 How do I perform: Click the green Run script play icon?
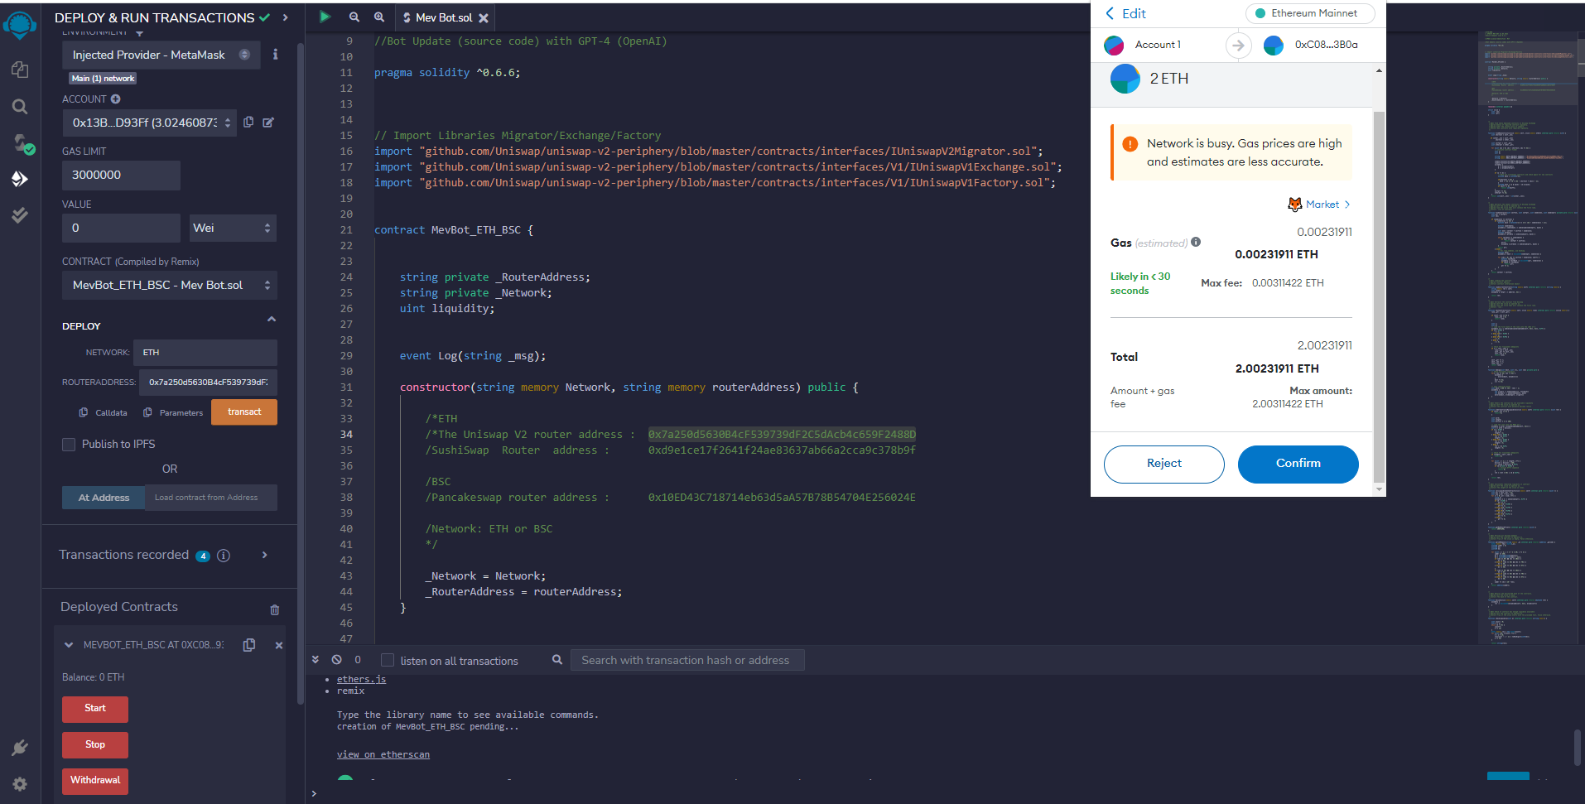pyautogui.click(x=325, y=17)
